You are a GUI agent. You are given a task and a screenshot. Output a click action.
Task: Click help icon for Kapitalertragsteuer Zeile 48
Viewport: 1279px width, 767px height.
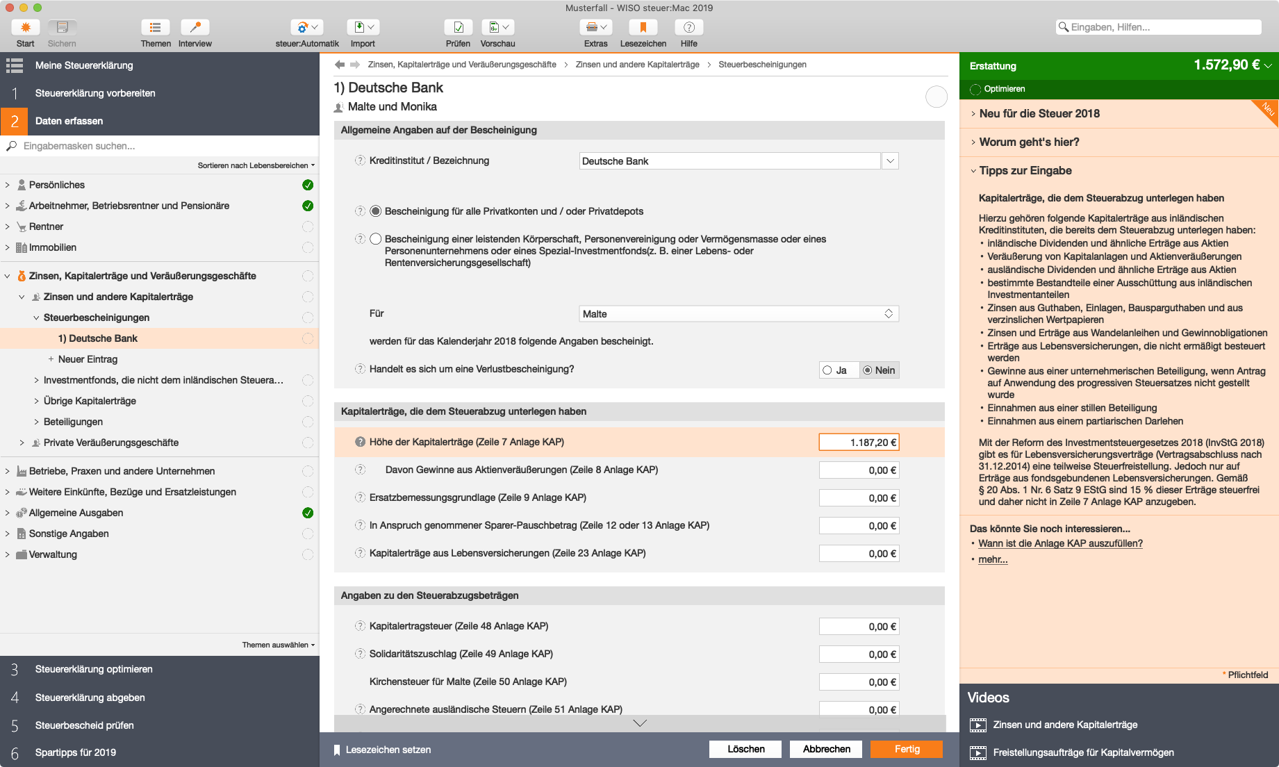click(360, 626)
